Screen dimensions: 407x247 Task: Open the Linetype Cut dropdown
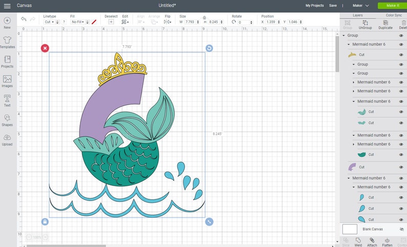(51, 22)
